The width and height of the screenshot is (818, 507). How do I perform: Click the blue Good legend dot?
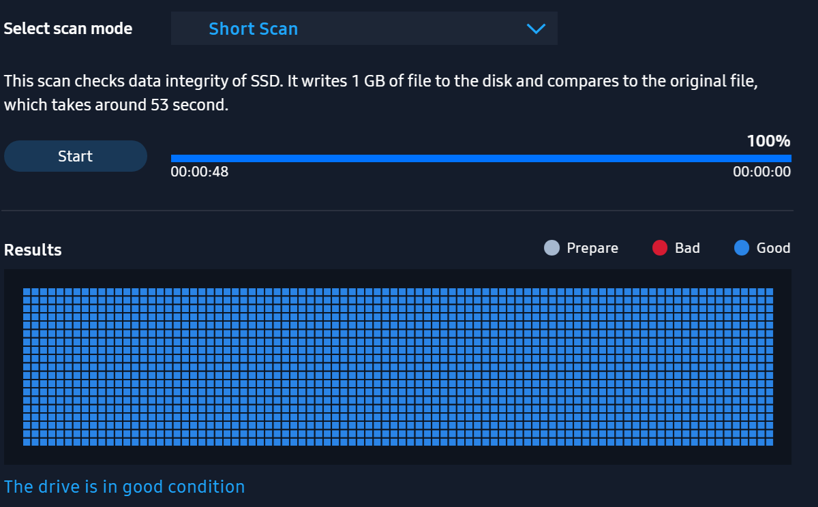(742, 248)
